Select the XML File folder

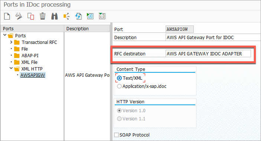[x=29, y=62]
